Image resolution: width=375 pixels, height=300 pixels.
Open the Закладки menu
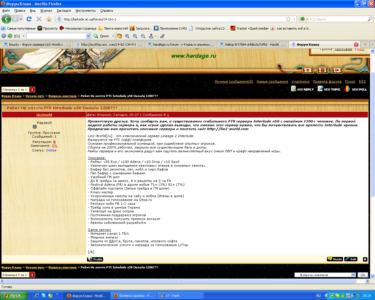64,11
